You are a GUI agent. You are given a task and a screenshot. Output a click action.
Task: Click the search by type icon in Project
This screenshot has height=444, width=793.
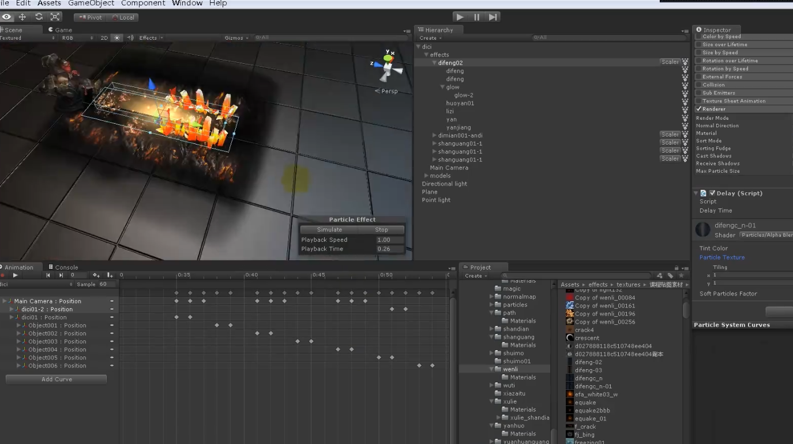(659, 276)
